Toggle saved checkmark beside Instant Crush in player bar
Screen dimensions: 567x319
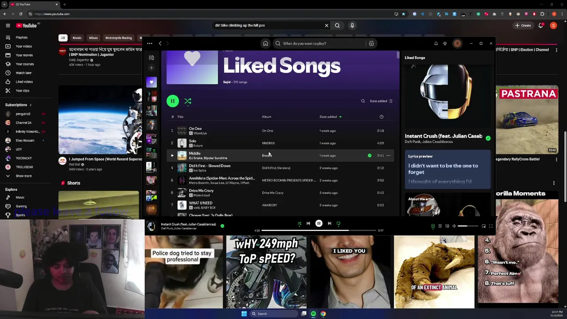[222, 226]
